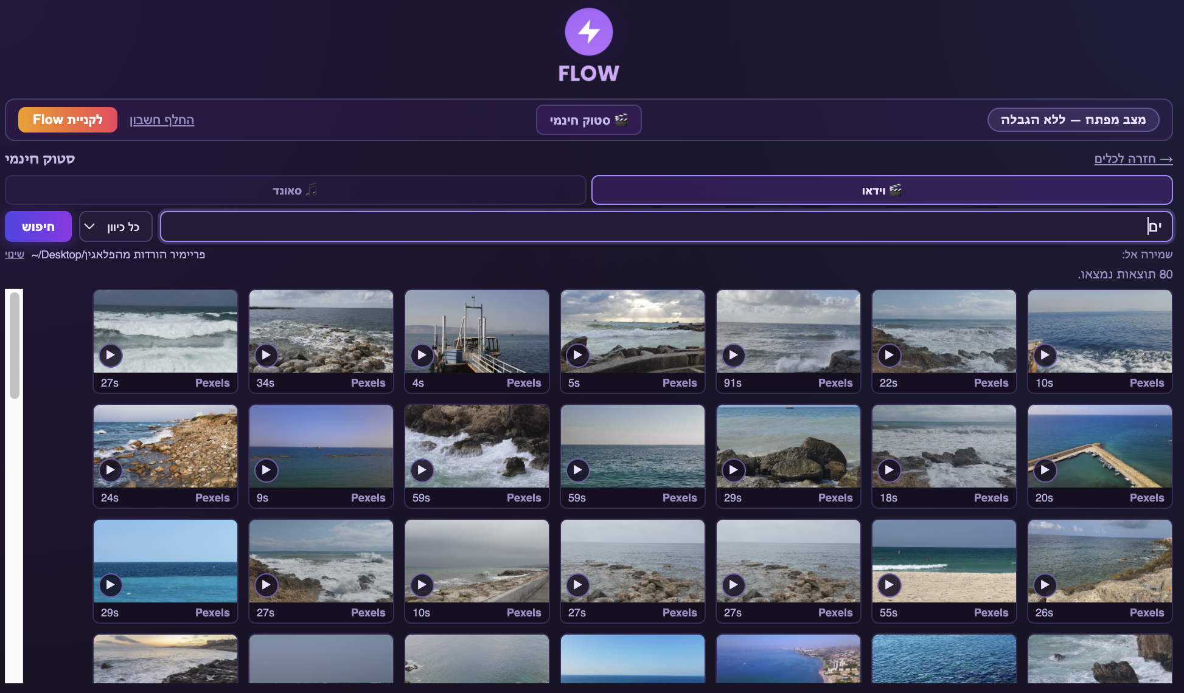Screen dimensions: 1184x693
Task: Click the לקניית Flow purchase button
Action: click(x=68, y=120)
